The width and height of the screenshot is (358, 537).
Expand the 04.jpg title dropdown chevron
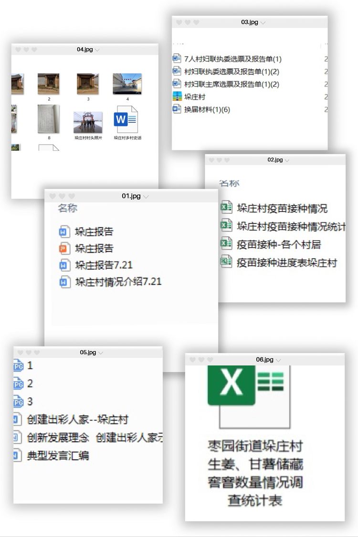click(x=97, y=50)
